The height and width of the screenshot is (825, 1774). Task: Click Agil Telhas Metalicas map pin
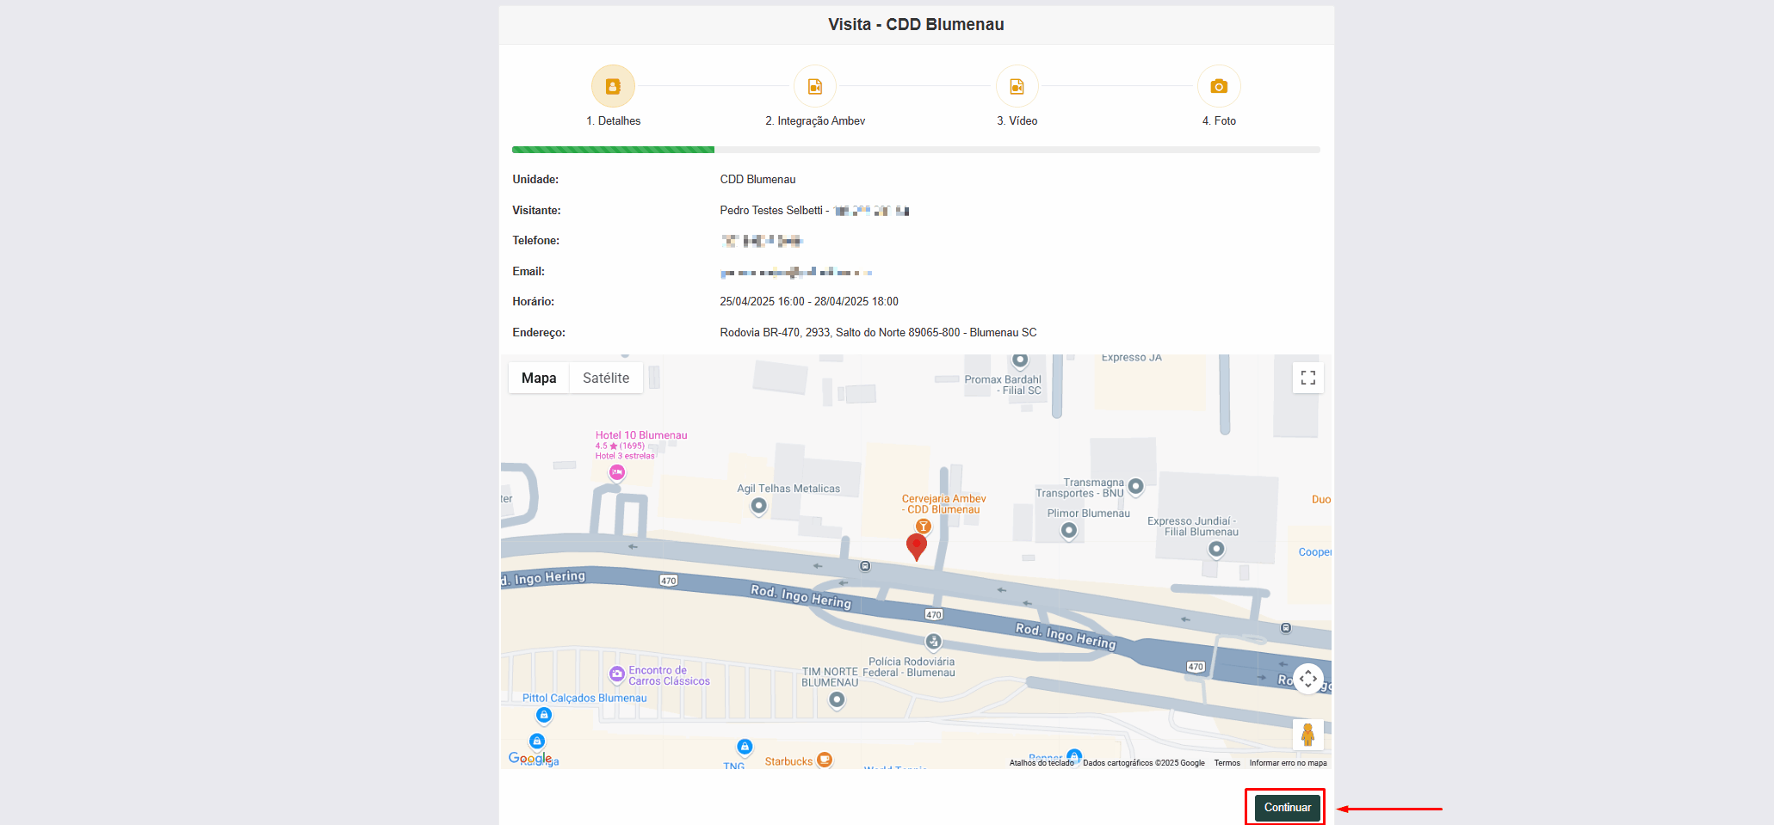pos(758,506)
